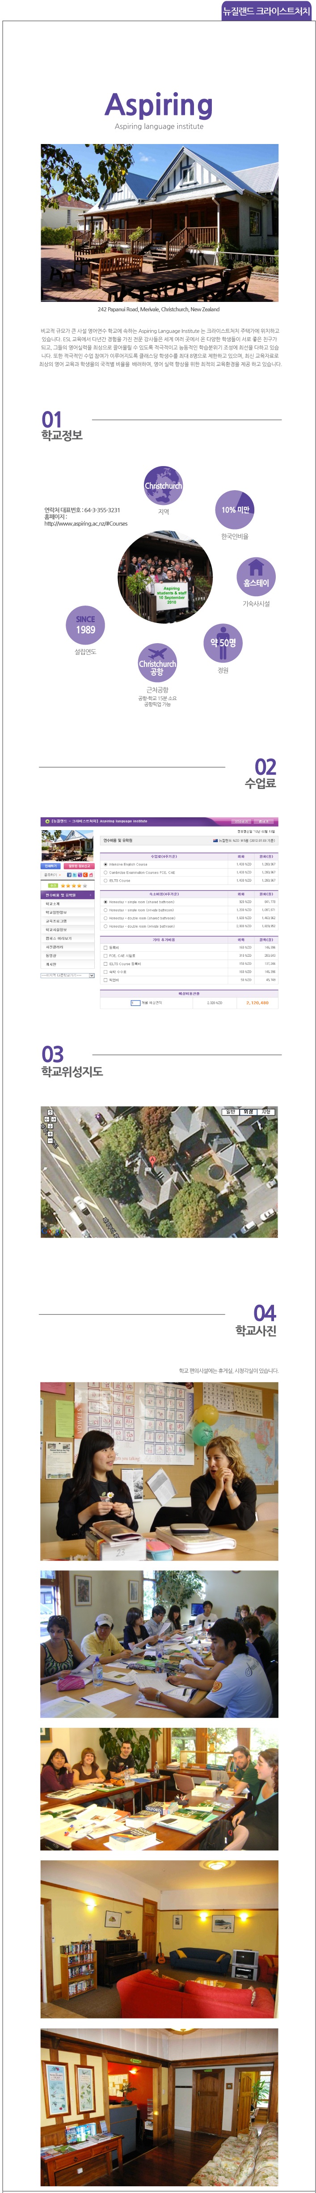Viewport: 316px width, 2193px height.
Task: Select Homestay double room private bathroom option
Action: coord(105,926)
